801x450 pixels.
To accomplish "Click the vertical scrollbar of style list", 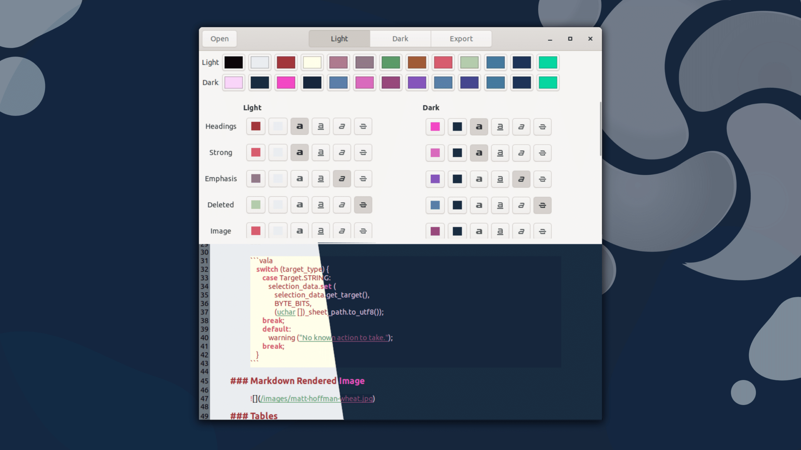I will click(600, 129).
